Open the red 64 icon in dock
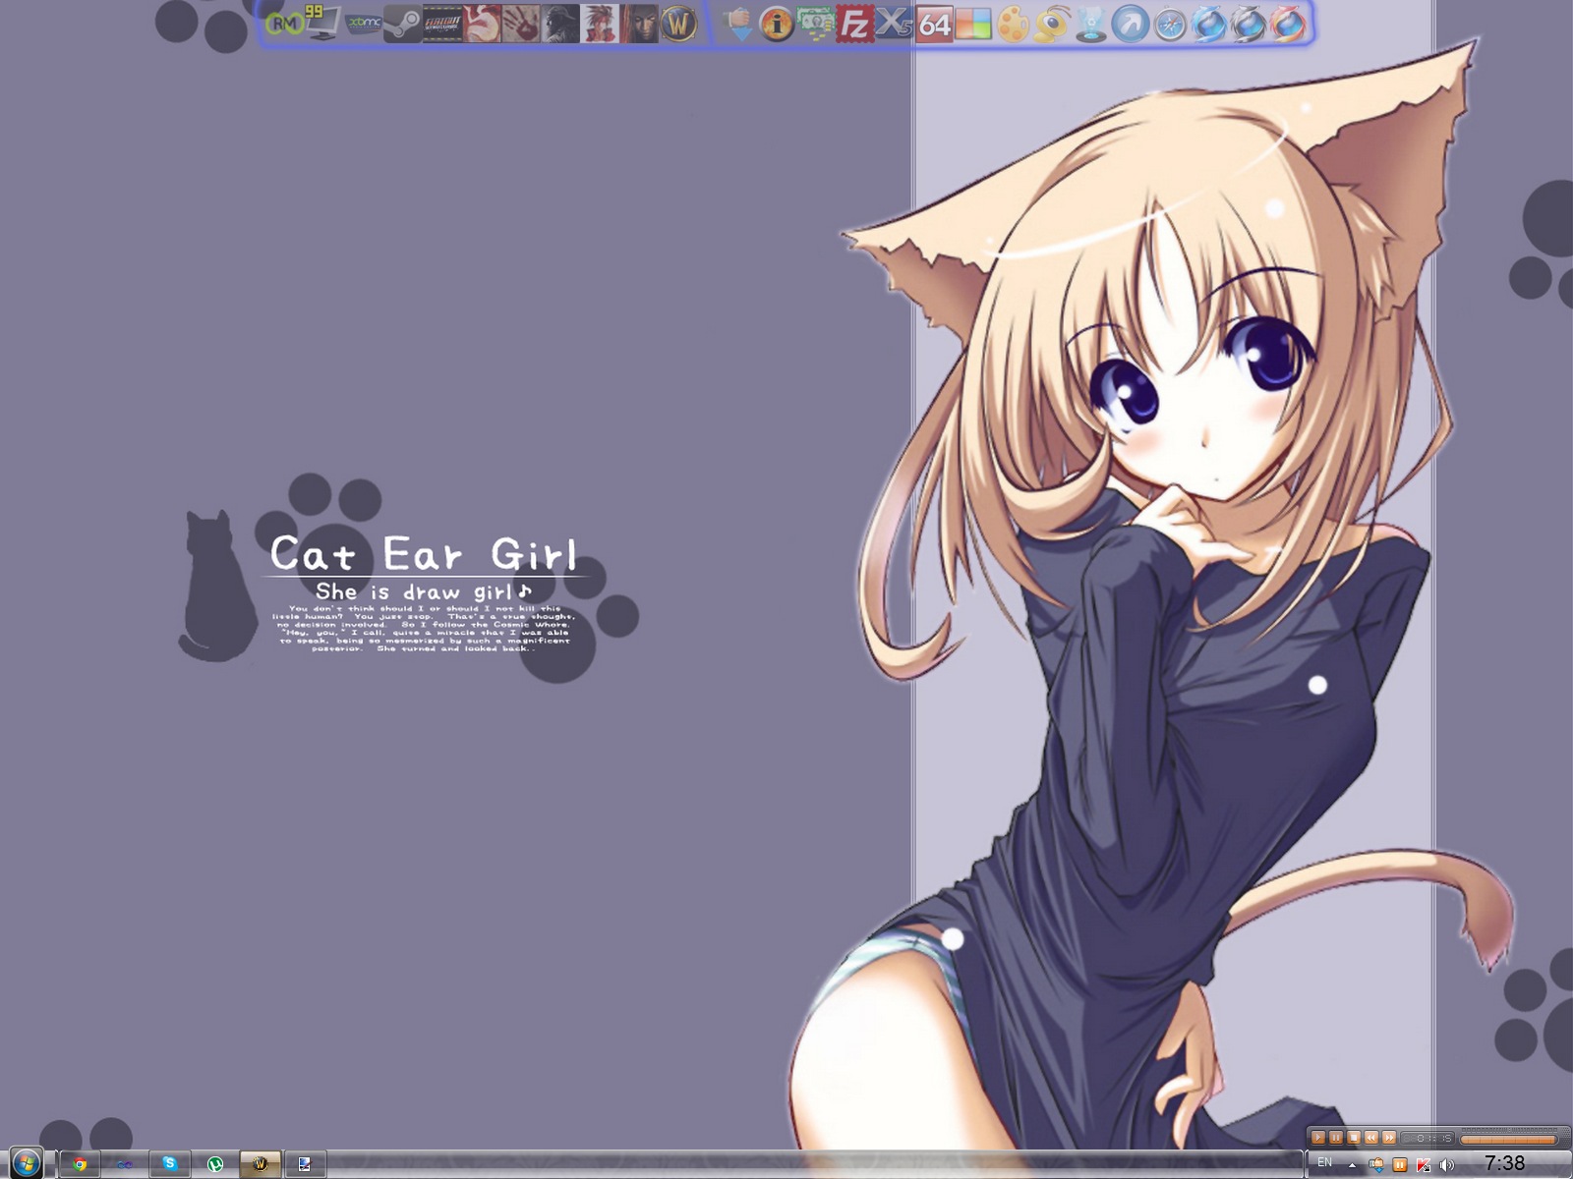This screenshot has width=1573, height=1179. pos(934,25)
